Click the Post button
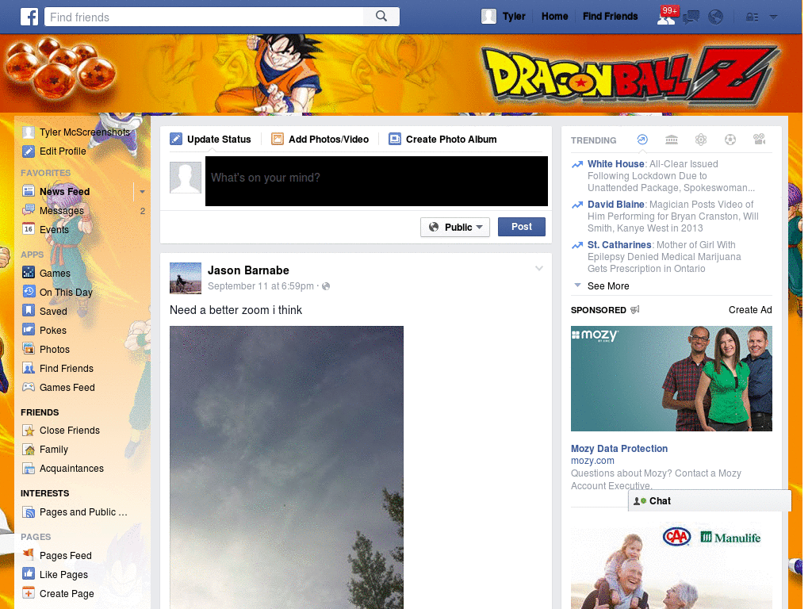Screen dimensions: 812x609 tap(521, 227)
